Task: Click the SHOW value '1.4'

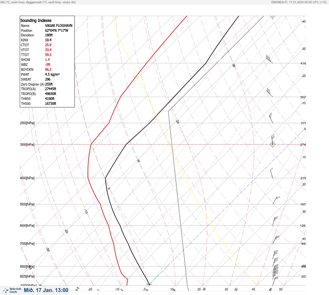Action: click(47, 60)
